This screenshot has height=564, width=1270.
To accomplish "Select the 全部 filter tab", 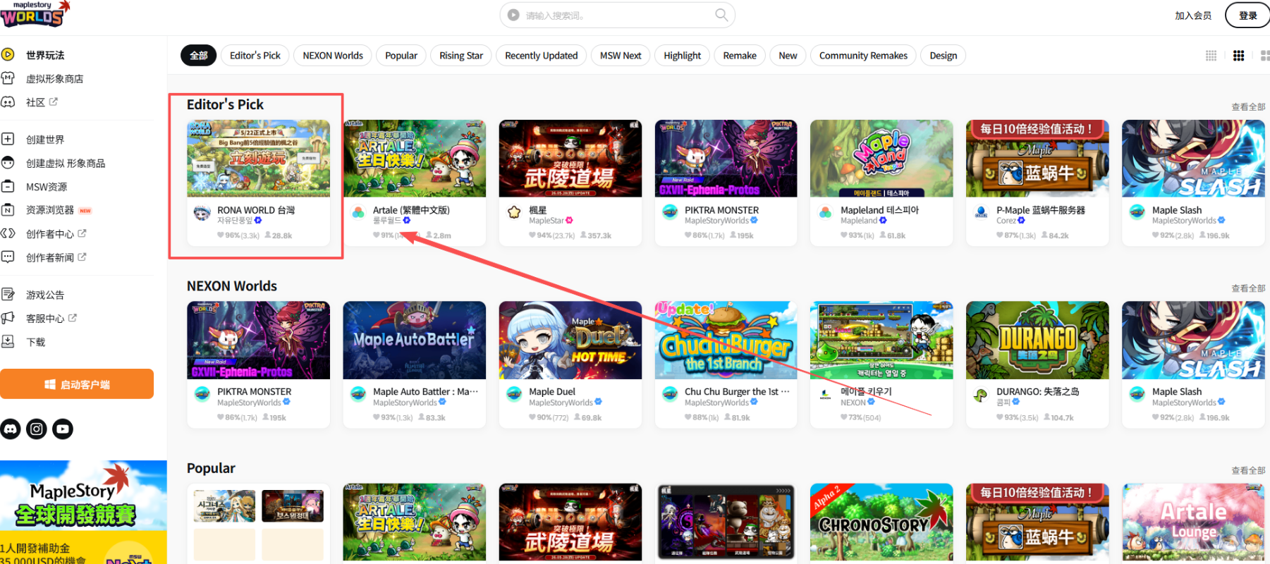I will (199, 56).
